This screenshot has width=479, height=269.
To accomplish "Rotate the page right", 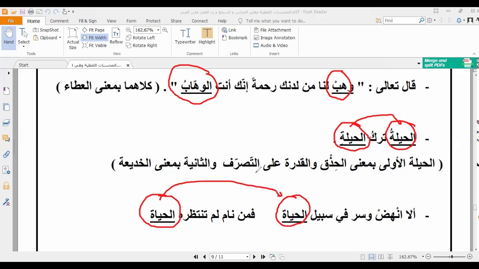I will coord(141,46).
